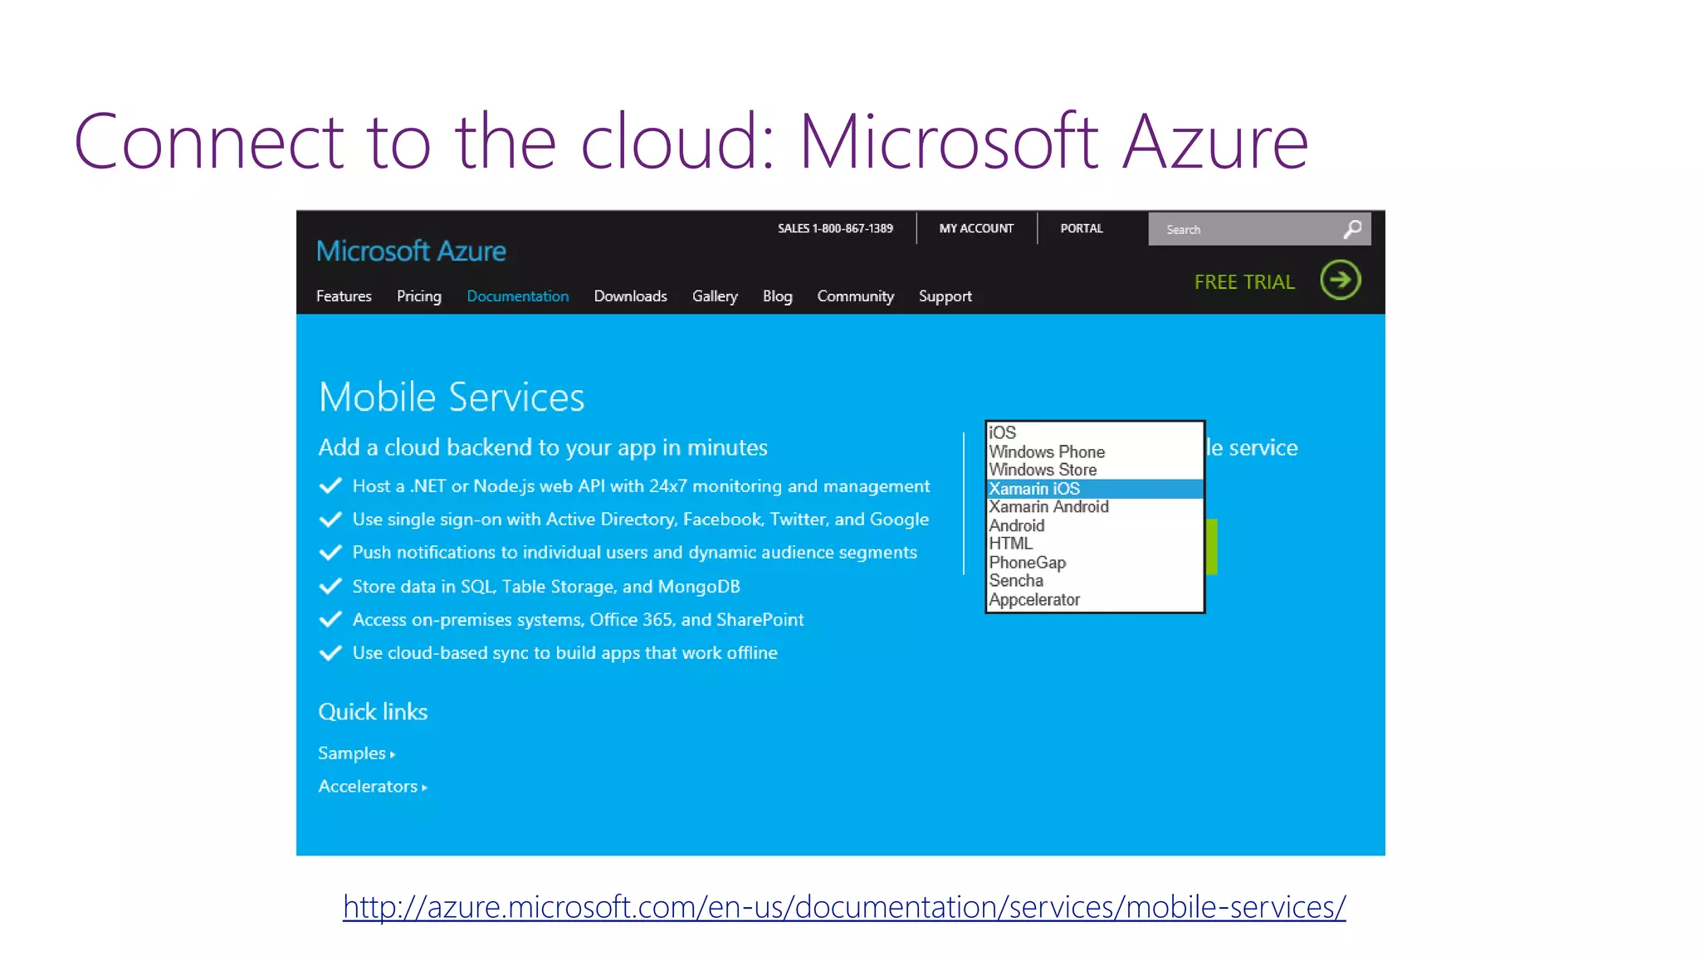Screen dimensions: 1700x956
Task: Go to the Documentation tab
Action: 518,296
